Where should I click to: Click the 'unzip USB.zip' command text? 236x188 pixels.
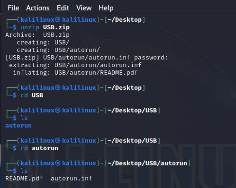pos(45,27)
